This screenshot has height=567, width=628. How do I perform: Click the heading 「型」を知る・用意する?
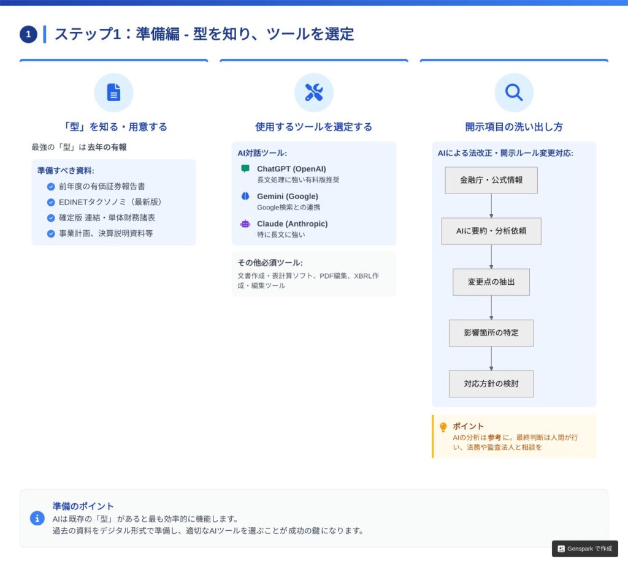pos(113,127)
